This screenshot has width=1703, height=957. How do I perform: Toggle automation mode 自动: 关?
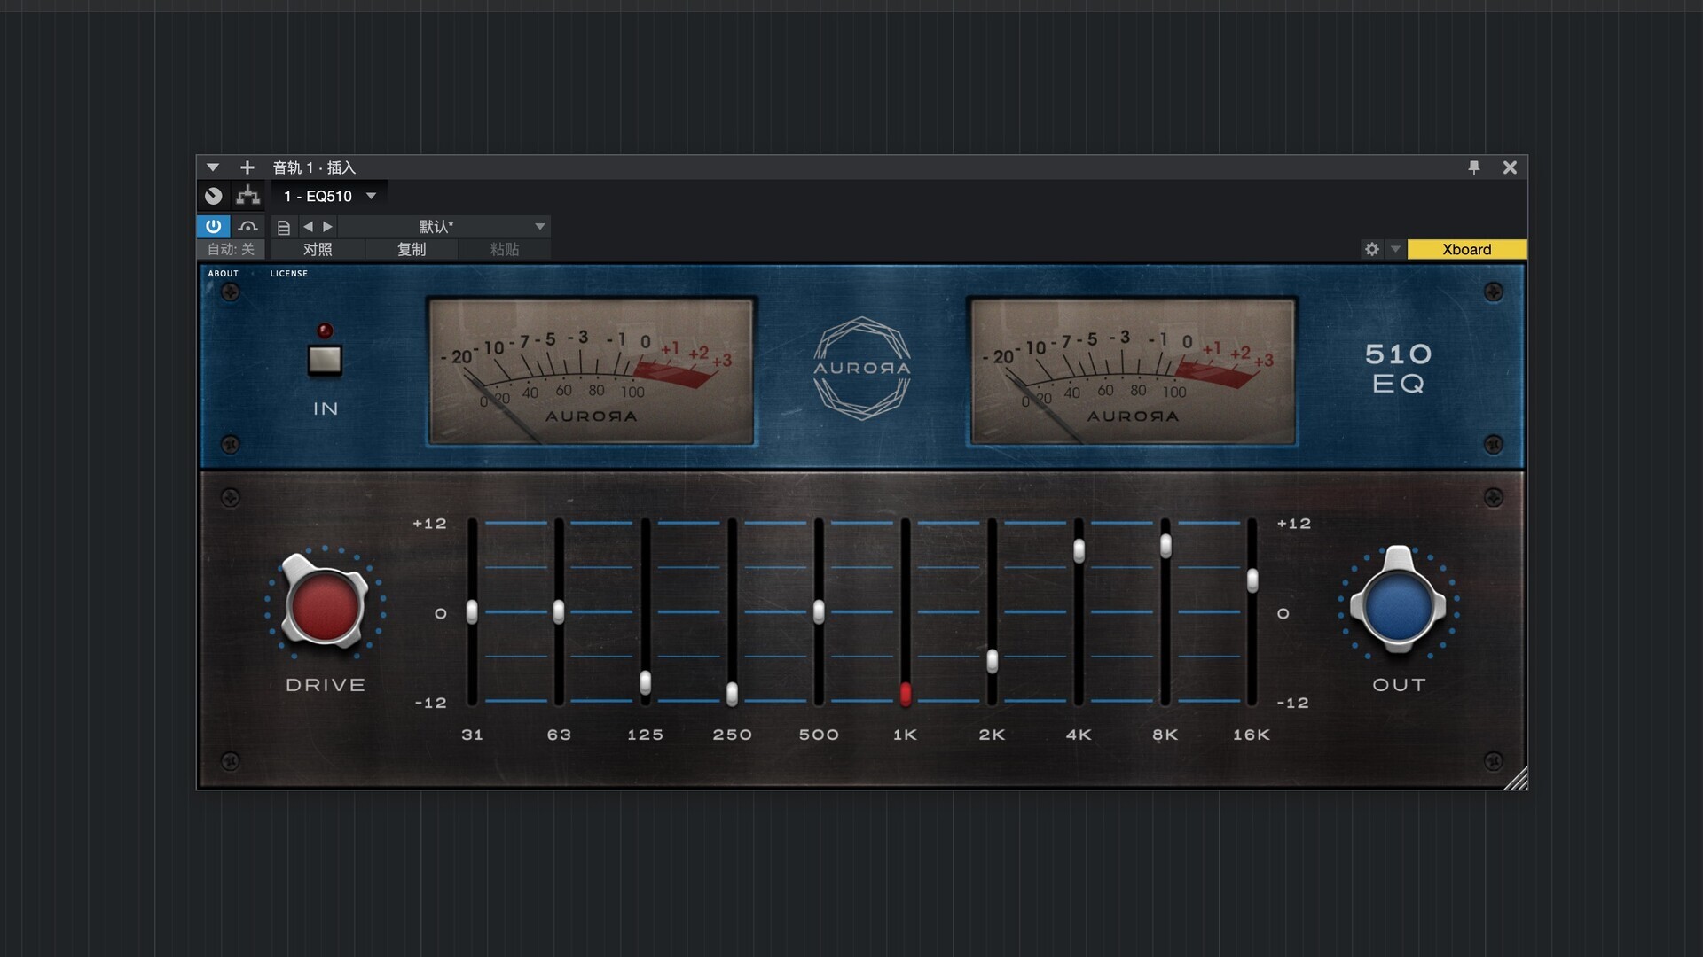point(231,249)
